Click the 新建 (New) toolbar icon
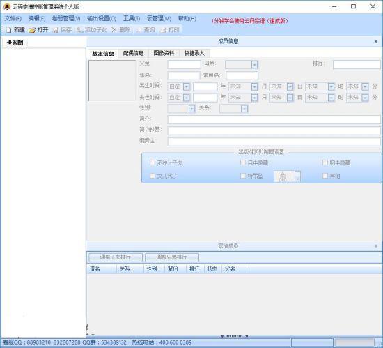Image resolution: width=383 pixels, height=348 pixels. 9,30
